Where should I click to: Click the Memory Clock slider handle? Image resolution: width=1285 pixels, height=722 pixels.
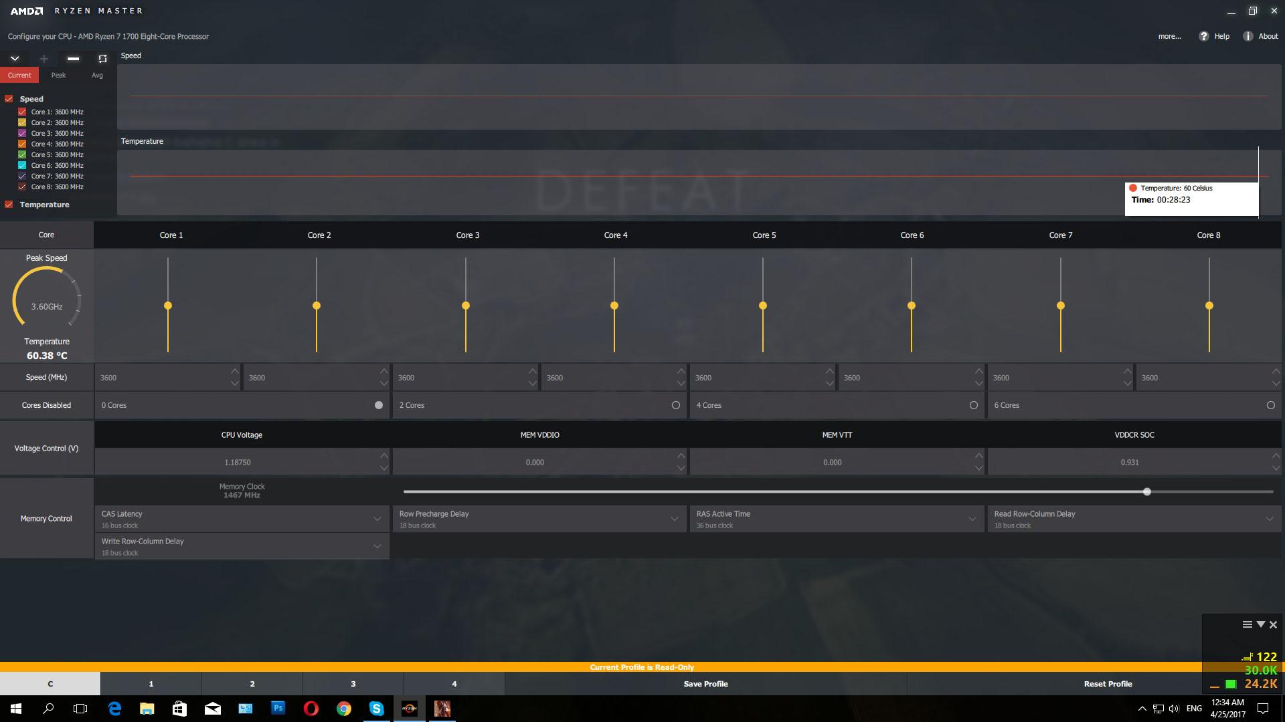tap(1147, 492)
